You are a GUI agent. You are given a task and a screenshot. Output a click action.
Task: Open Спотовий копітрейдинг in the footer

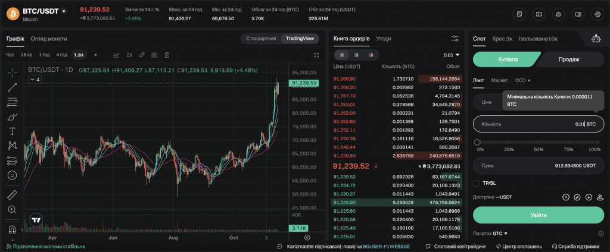[x=456, y=247]
